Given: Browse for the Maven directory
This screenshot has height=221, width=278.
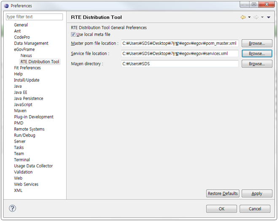Looking at the screenshot, I should tap(256, 64).
